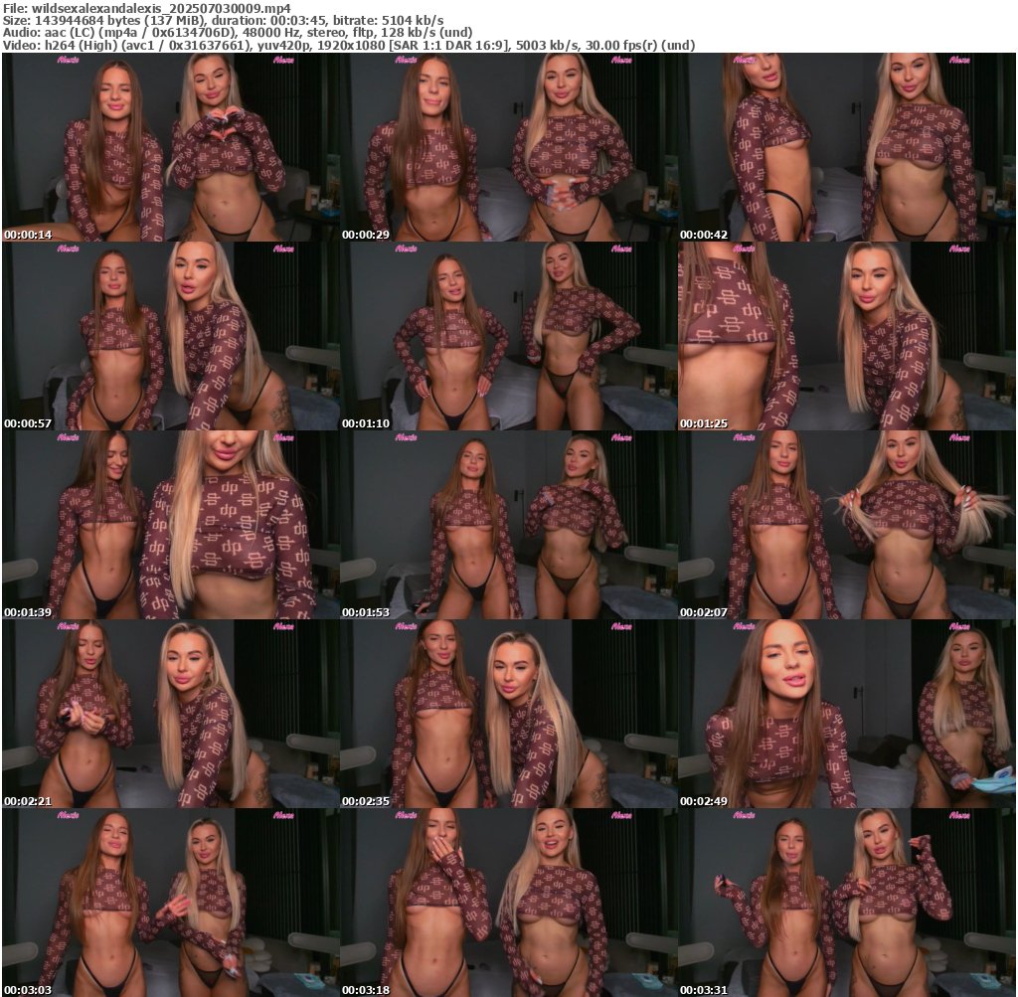The height and width of the screenshot is (997, 1018).
Task: Select the frame thumbnail stamped 00:02:21
Action: click(171, 714)
